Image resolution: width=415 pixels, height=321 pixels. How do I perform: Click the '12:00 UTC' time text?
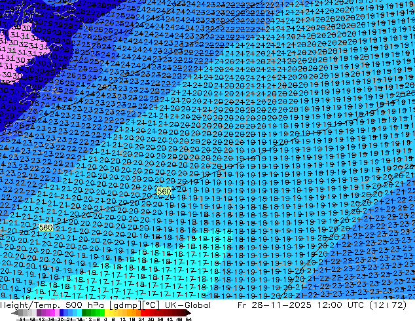coord(342,305)
